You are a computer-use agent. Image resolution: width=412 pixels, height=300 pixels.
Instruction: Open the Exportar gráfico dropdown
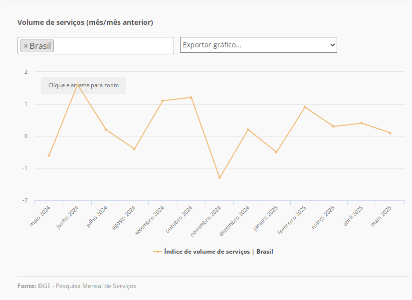click(258, 45)
